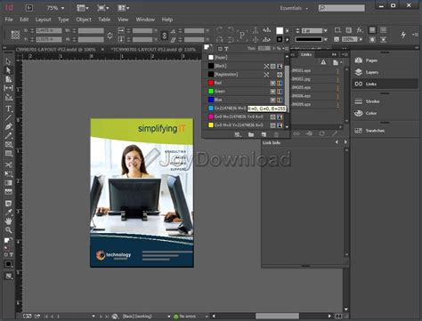Click the new color group folder icon
Screen dimensions: 422x321
tap(251, 134)
